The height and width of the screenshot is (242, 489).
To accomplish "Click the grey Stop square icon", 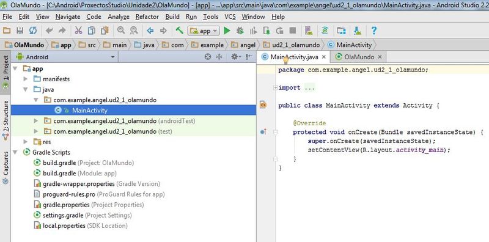I will [293, 31].
